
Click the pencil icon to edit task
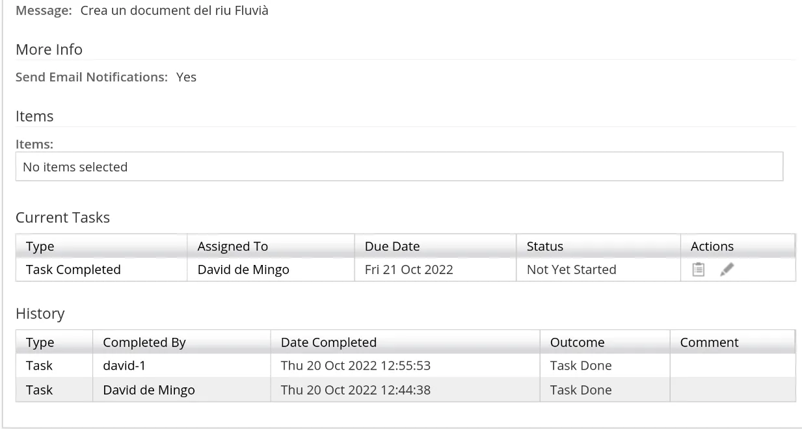pyautogui.click(x=727, y=270)
